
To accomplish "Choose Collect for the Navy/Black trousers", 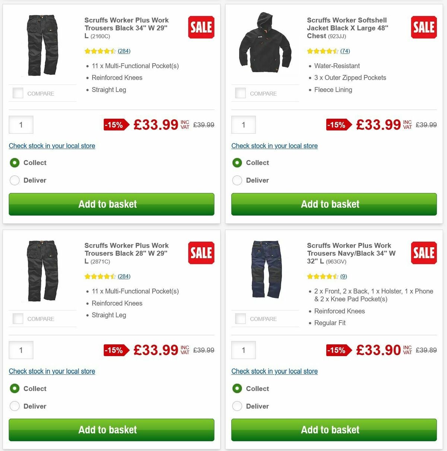I will [237, 388].
